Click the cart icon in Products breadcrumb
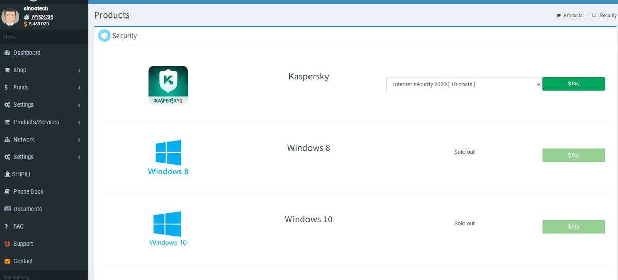This screenshot has height=280, width=618. (x=558, y=16)
